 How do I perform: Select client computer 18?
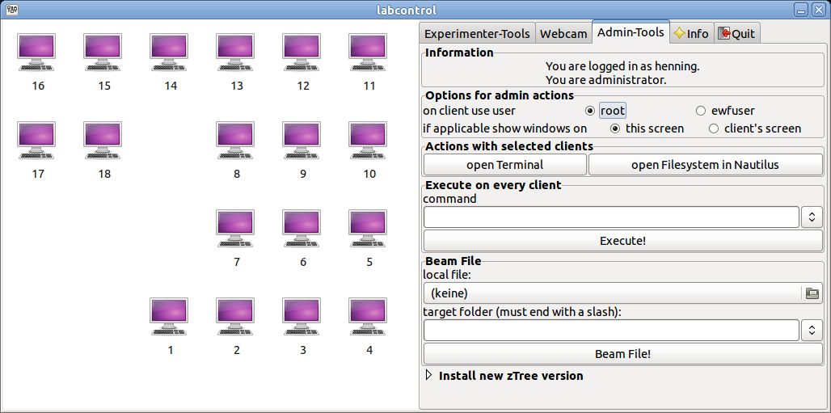tap(103, 140)
